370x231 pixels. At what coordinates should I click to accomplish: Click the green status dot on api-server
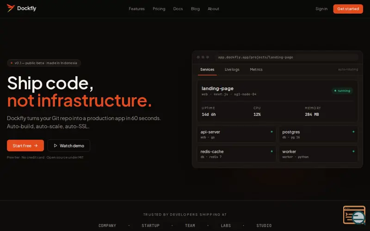tap(271, 132)
